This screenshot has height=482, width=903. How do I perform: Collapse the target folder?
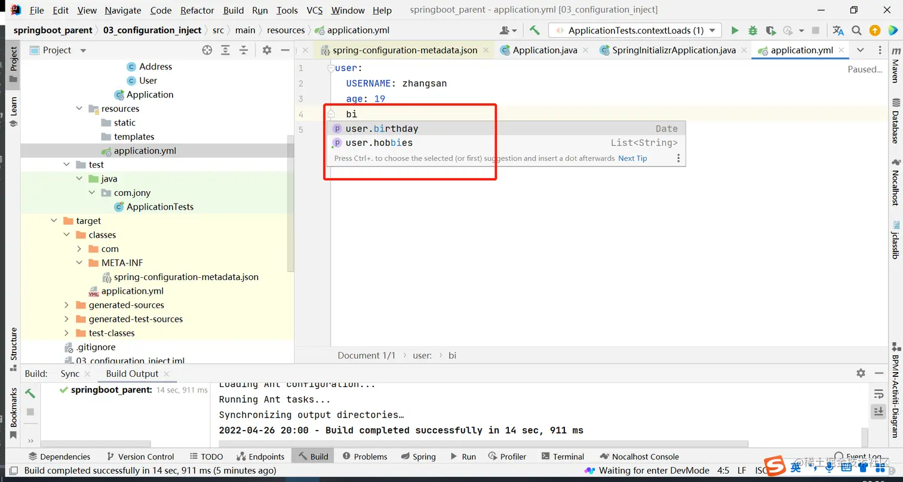(x=54, y=221)
